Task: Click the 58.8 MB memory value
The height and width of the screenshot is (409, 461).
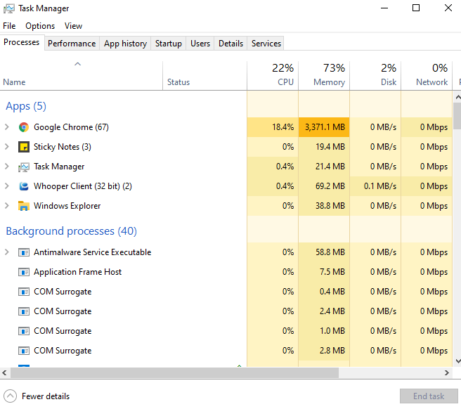Action: (x=330, y=252)
